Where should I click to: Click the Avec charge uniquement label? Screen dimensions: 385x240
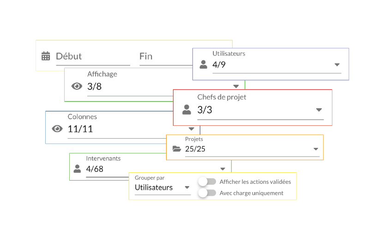coord(252,193)
